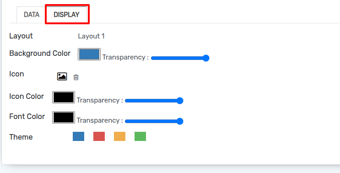
Task: Click the Layout 1 value
Action: [x=91, y=36]
